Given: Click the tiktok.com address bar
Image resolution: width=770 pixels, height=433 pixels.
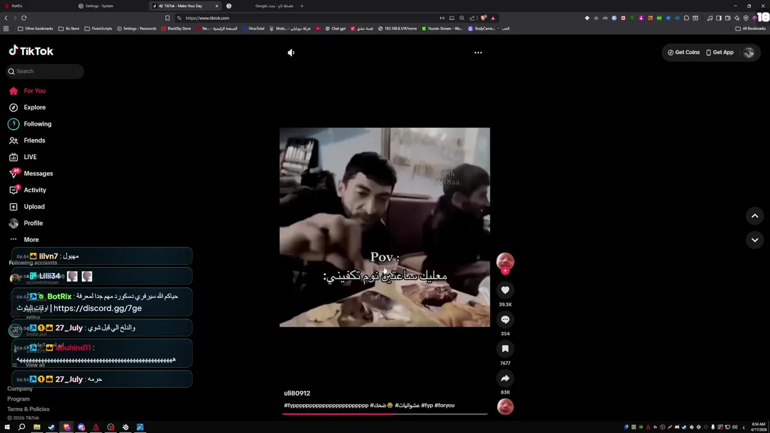Looking at the screenshot, I should [x=307, y=18].
